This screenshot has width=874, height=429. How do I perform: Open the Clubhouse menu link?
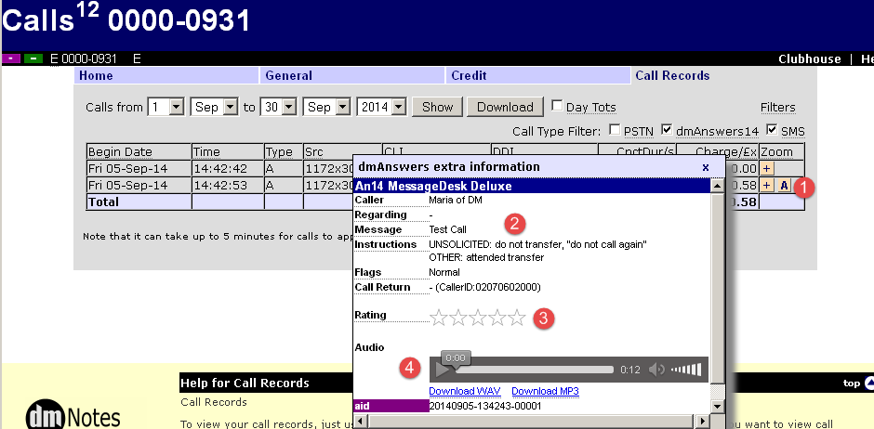809,59
